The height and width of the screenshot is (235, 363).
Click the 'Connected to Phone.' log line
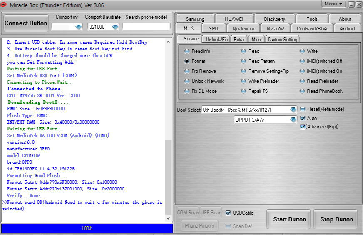[x=35, y=89]
